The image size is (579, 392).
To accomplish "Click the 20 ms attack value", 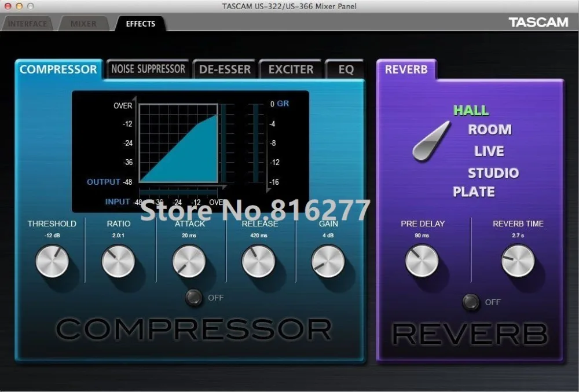I will click(x=189, y=236).
